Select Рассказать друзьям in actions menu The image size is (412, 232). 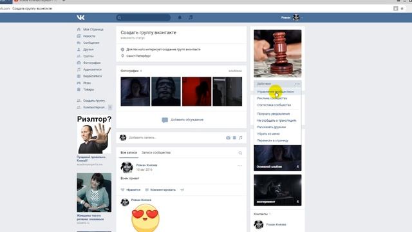[x=271, y=127]
